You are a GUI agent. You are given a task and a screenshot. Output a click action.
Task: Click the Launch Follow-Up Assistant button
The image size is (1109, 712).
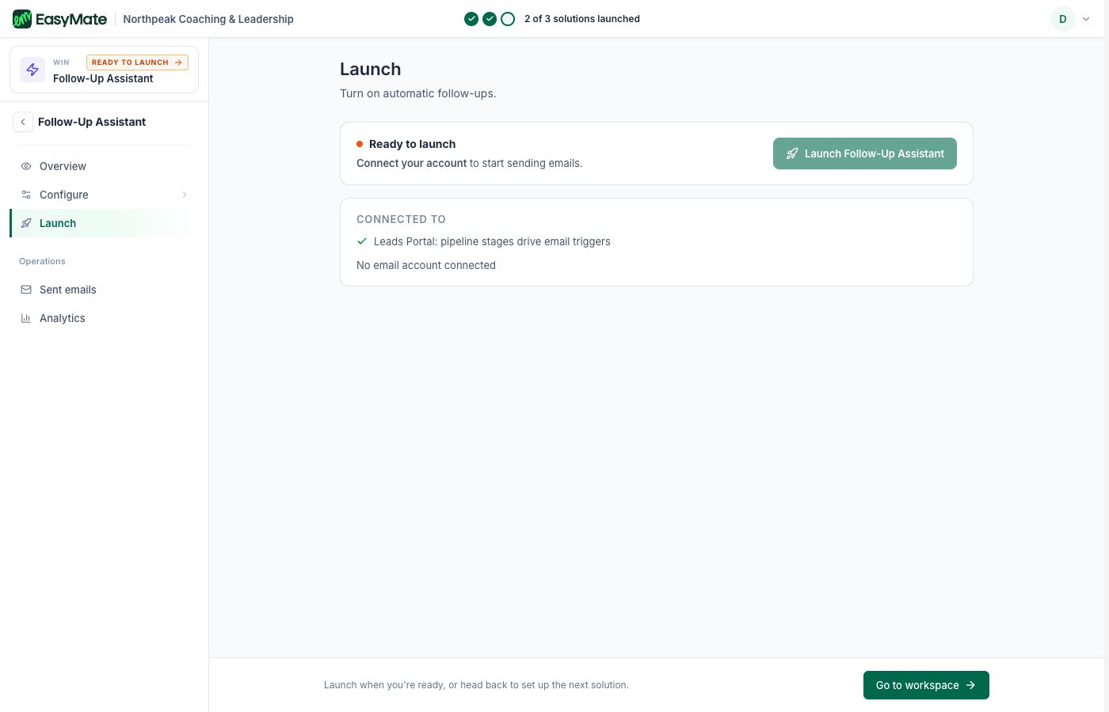(x=865, y=153)
